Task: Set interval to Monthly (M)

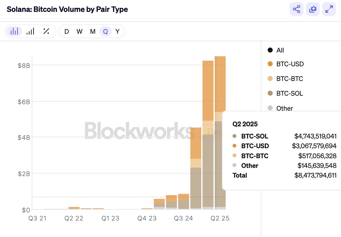Action: tap(93, 31)
